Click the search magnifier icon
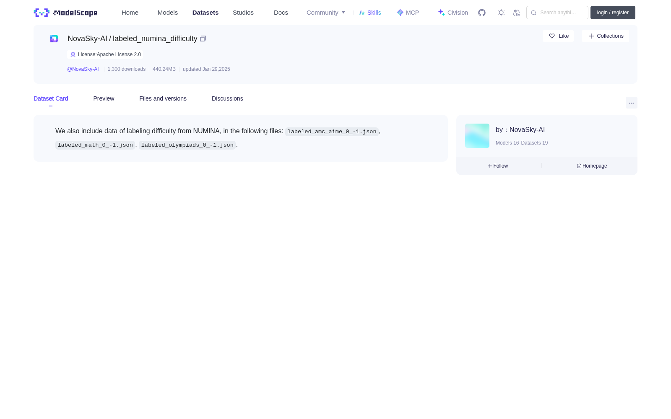671x419 pixels. pos(533,13)
